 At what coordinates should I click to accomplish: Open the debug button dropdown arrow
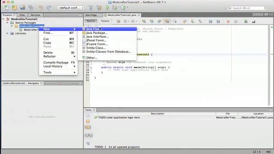click(x=119, y=7)
